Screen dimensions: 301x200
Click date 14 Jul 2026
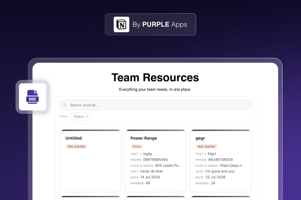(150, 177)
